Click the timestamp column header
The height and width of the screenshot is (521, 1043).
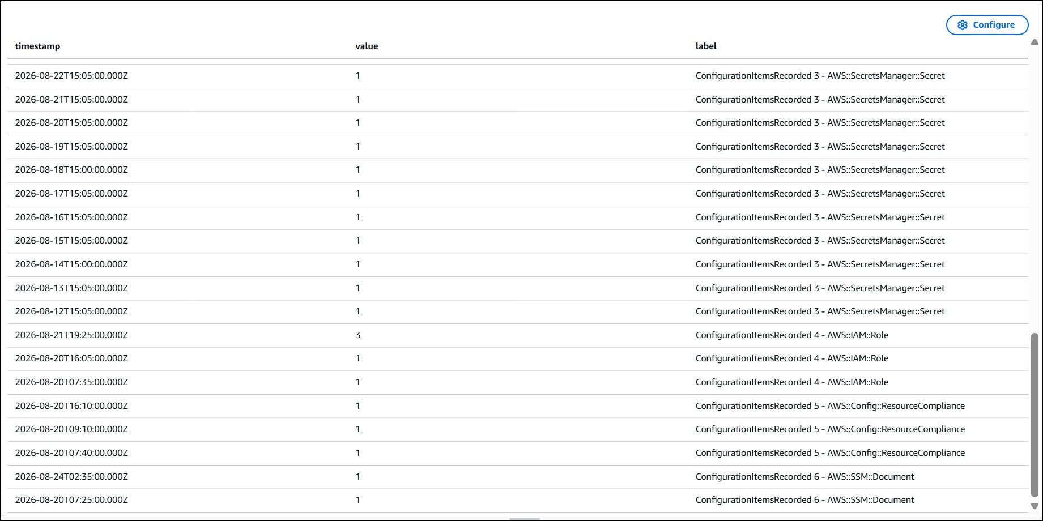tap(37, 46)
